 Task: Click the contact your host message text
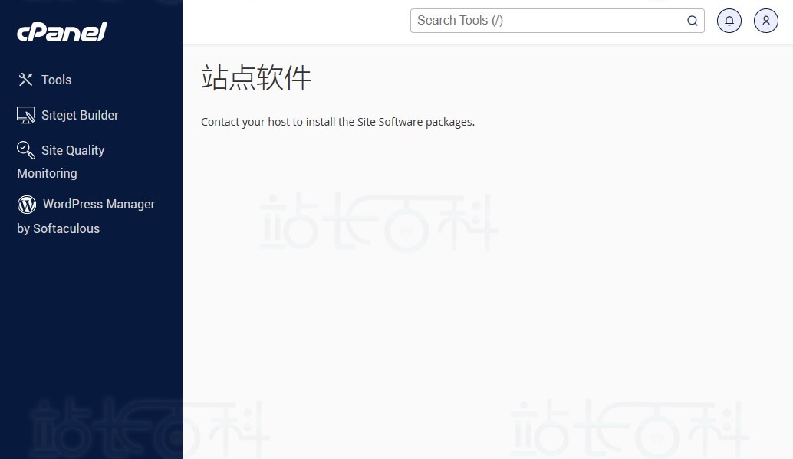point(337,121)
